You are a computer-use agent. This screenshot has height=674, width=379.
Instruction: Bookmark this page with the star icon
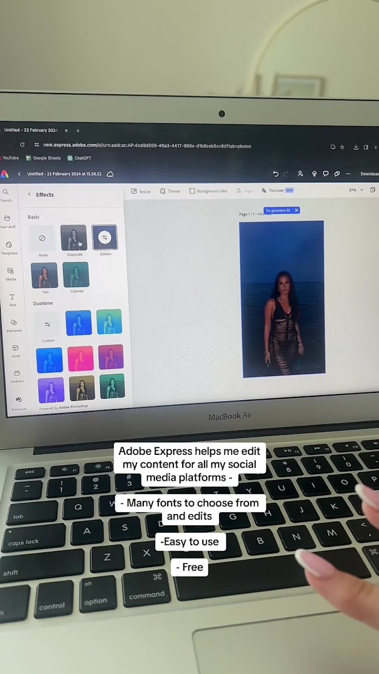coord(342,147)
